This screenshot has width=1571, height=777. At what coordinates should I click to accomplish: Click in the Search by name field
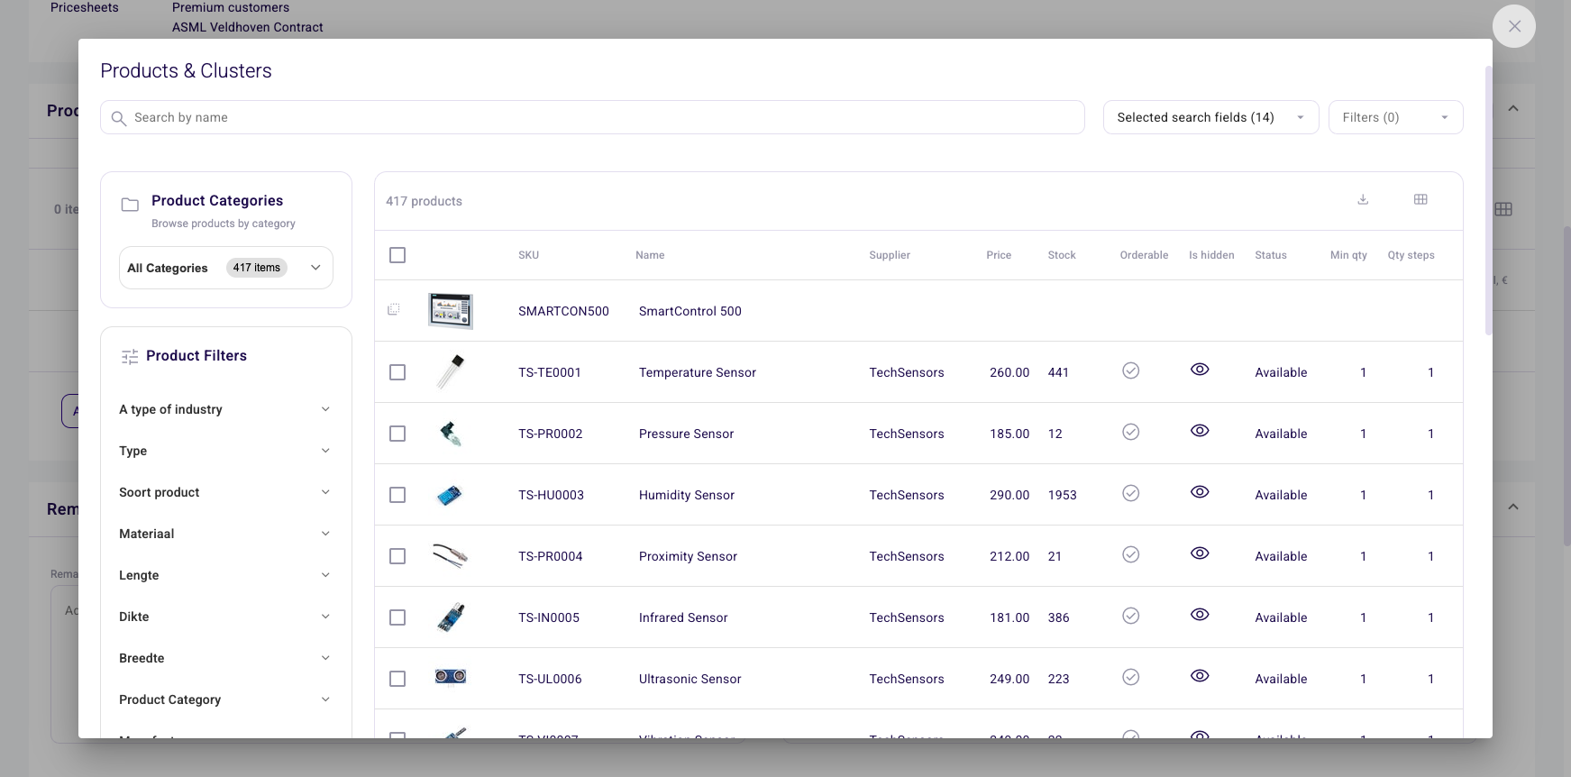coord(592,117)
